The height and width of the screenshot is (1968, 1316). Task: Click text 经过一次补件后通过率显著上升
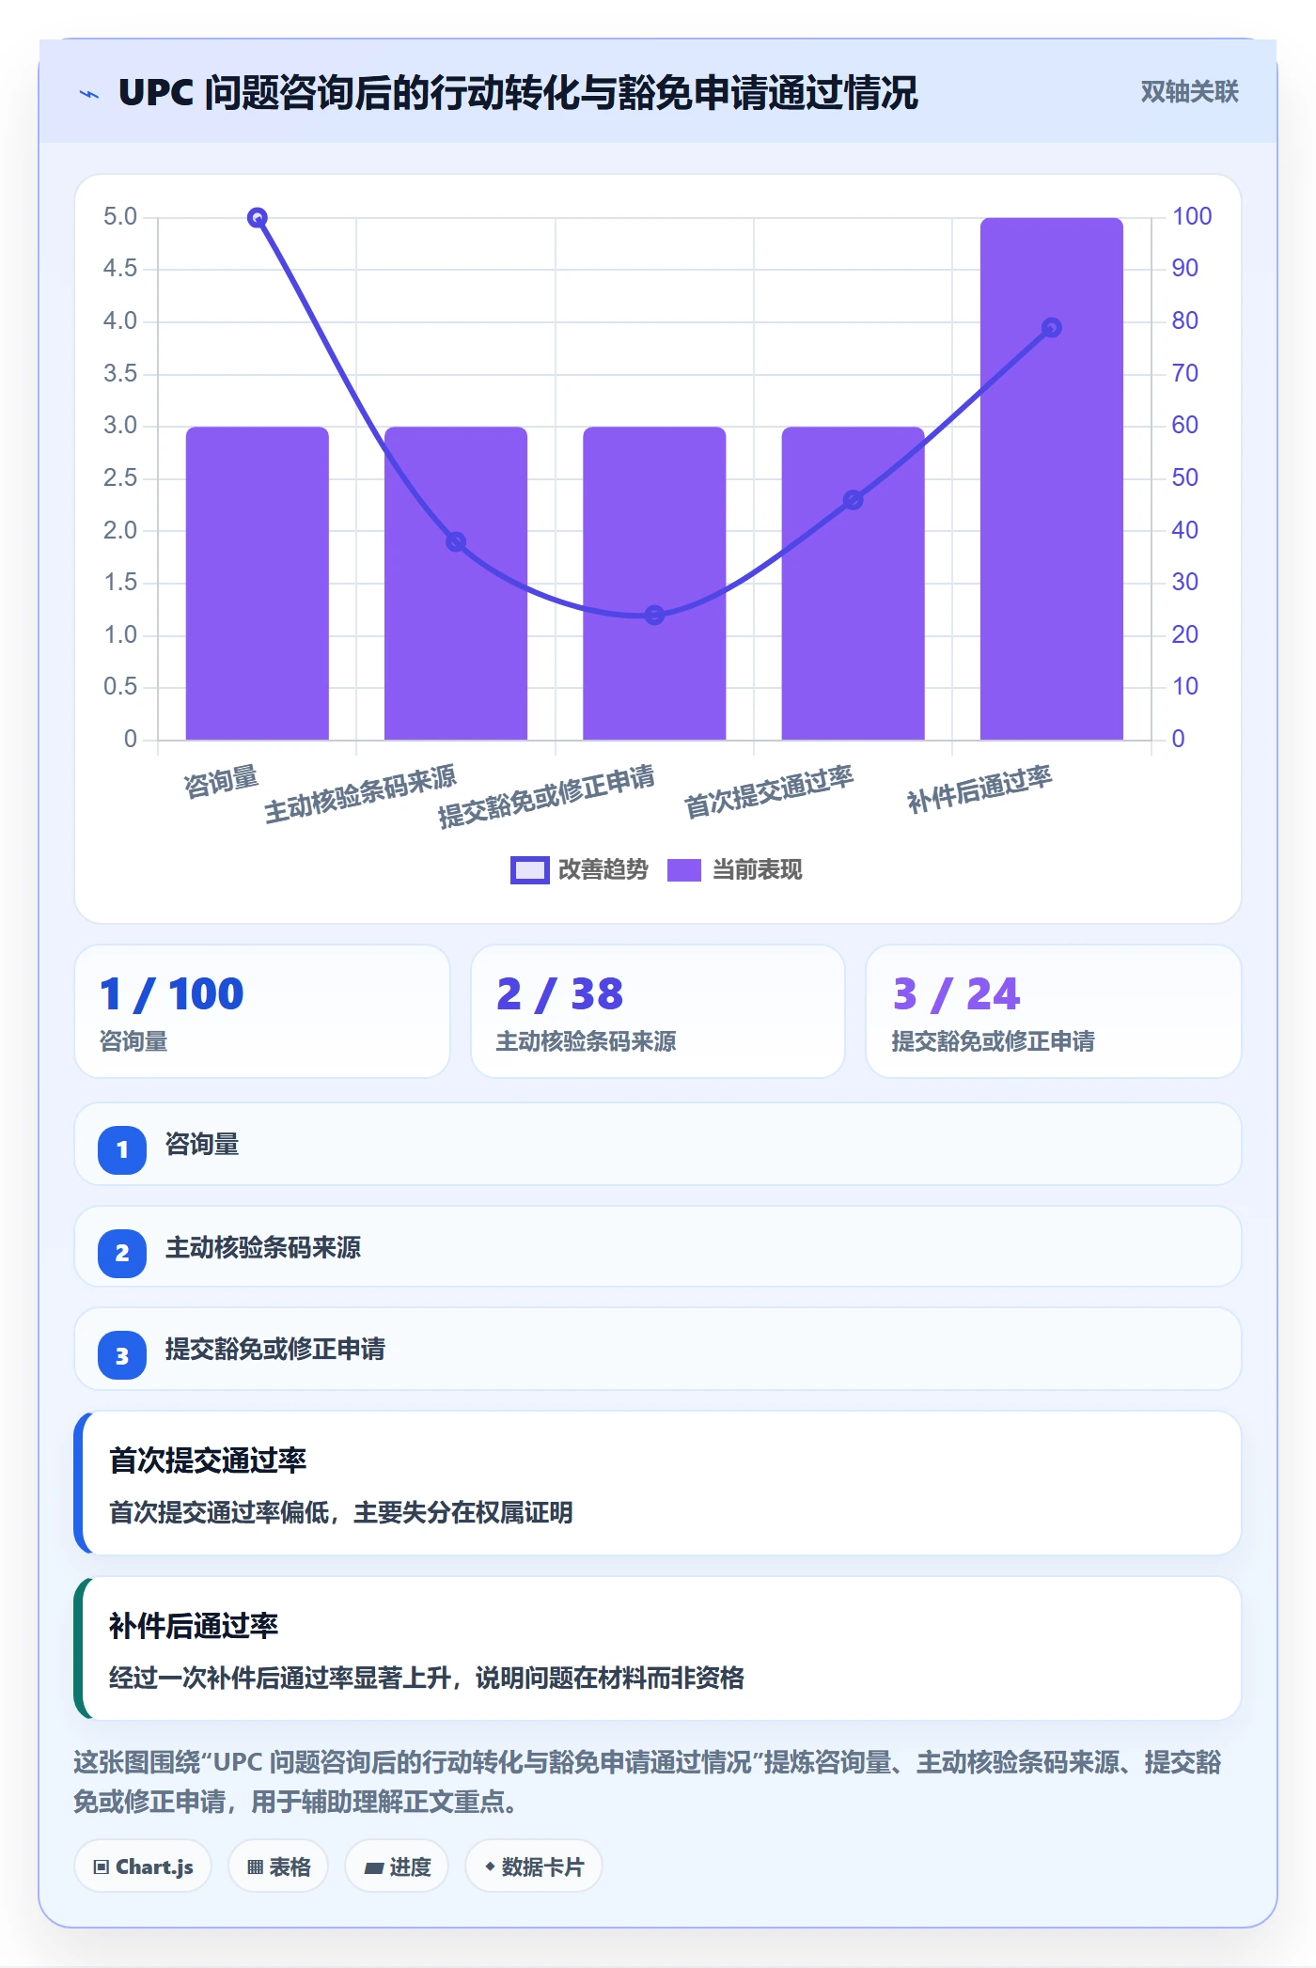pos(279,1678)
